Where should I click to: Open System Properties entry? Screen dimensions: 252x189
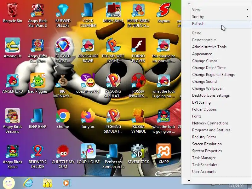tap(217, 151)
